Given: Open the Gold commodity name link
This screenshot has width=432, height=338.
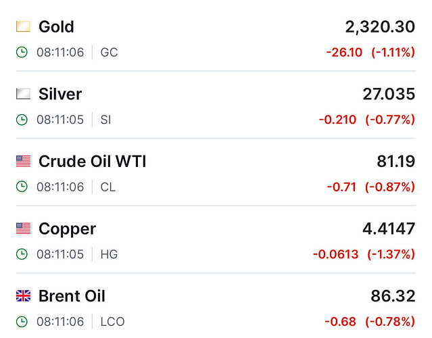Looking at the screenshot, I should (x=57, y=27).
